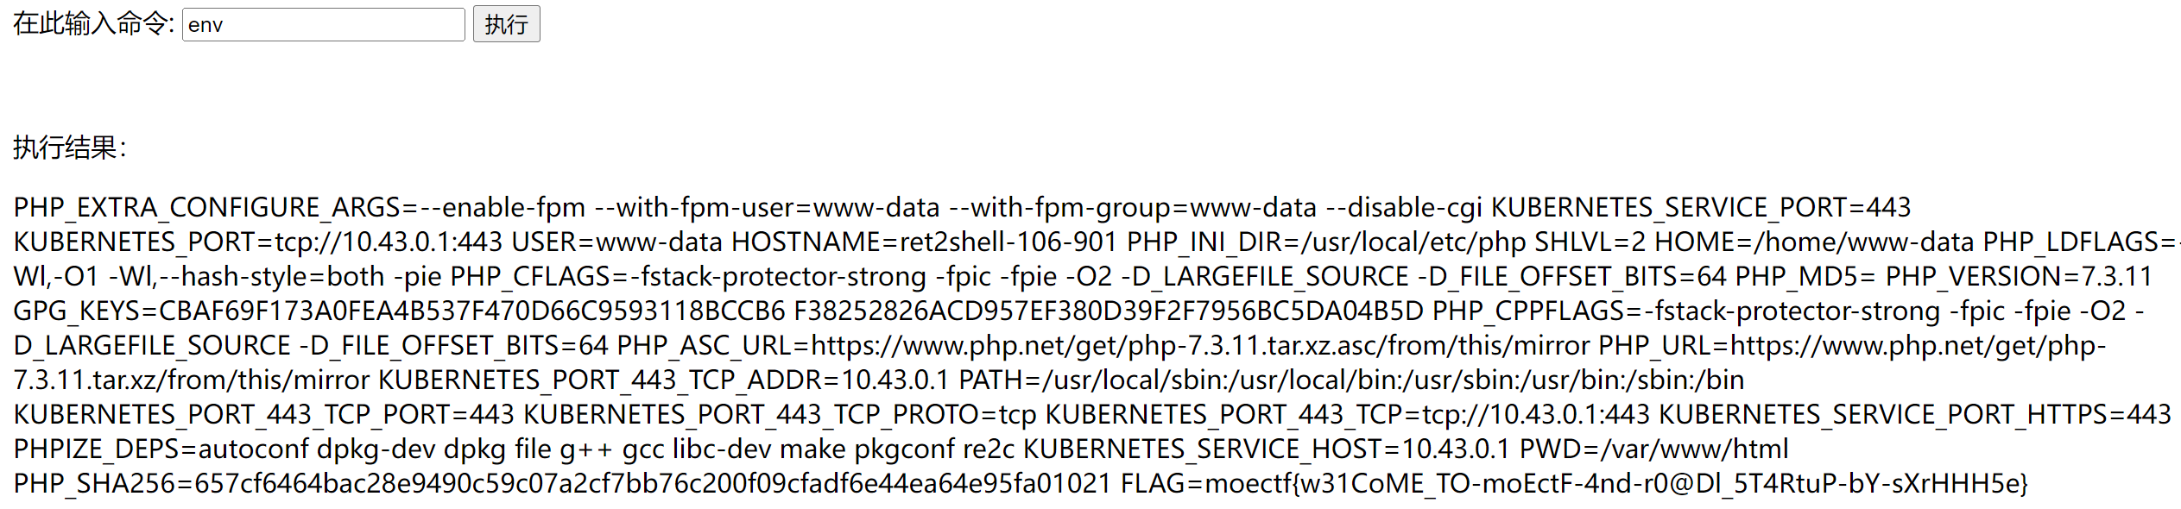Click the USER=www-data text

(617, 242)
